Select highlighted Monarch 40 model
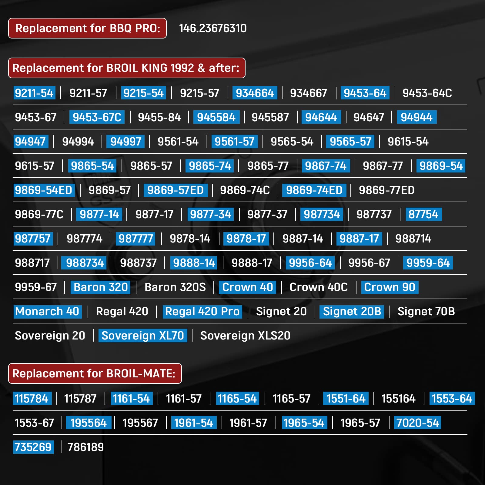485x485 pixels. (48, 311)
